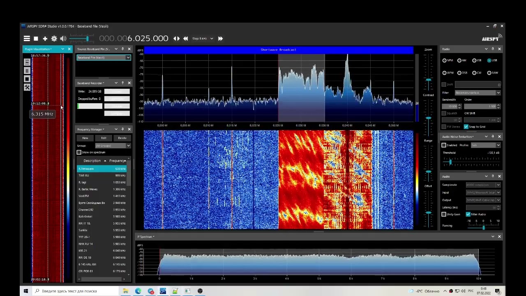
Task: Pin the Frequency Manager panel
Action: (122, 129)
